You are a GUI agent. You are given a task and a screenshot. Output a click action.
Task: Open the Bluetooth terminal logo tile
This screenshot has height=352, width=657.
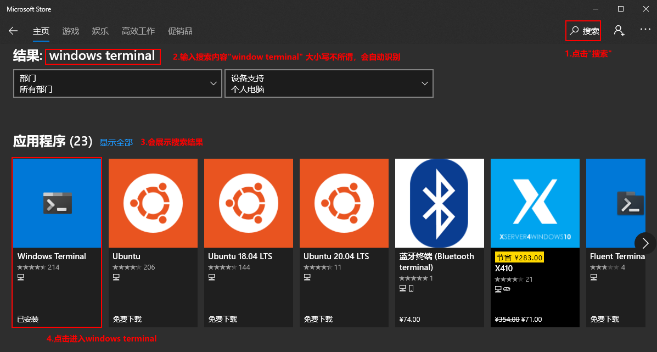tap(440, 203)
